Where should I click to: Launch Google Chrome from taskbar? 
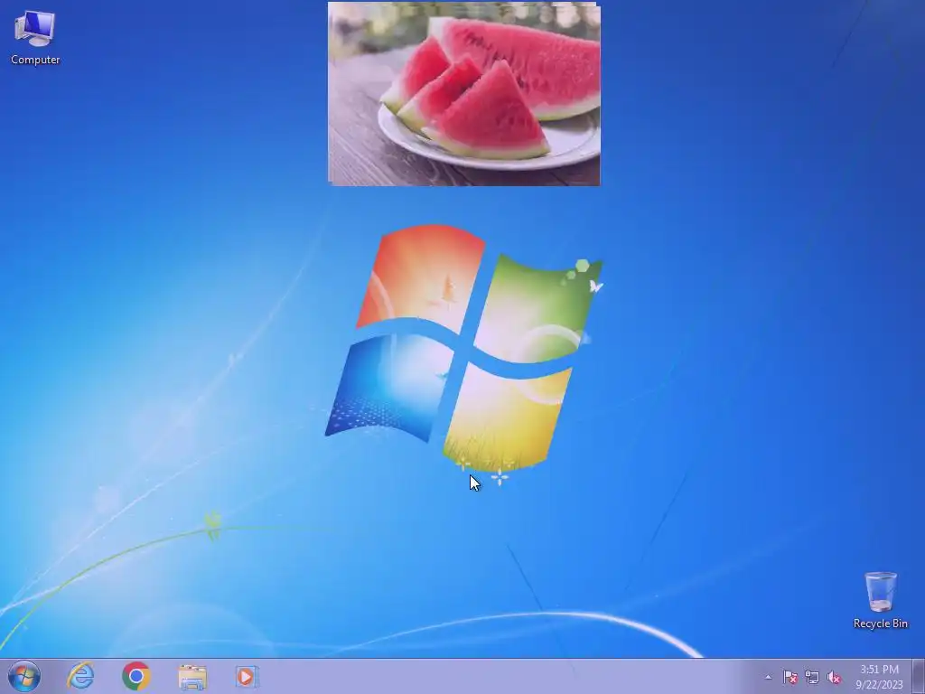(136, 676)
